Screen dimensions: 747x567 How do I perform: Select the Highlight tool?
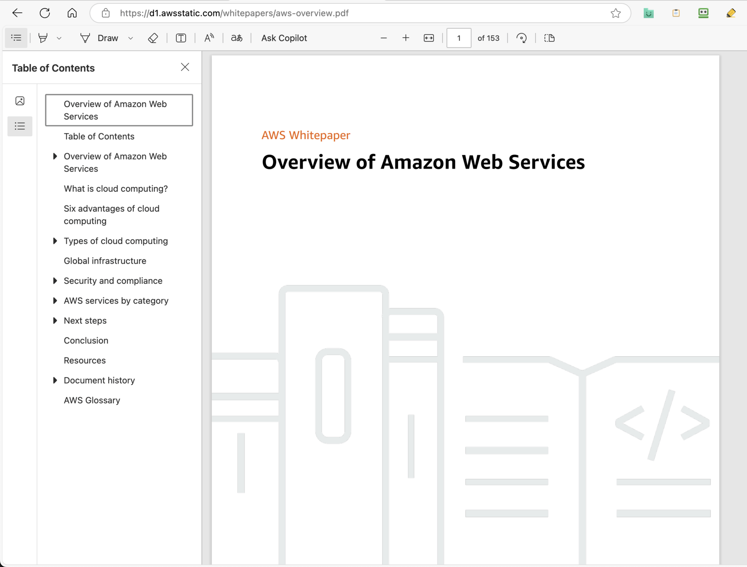click(43, 38)
